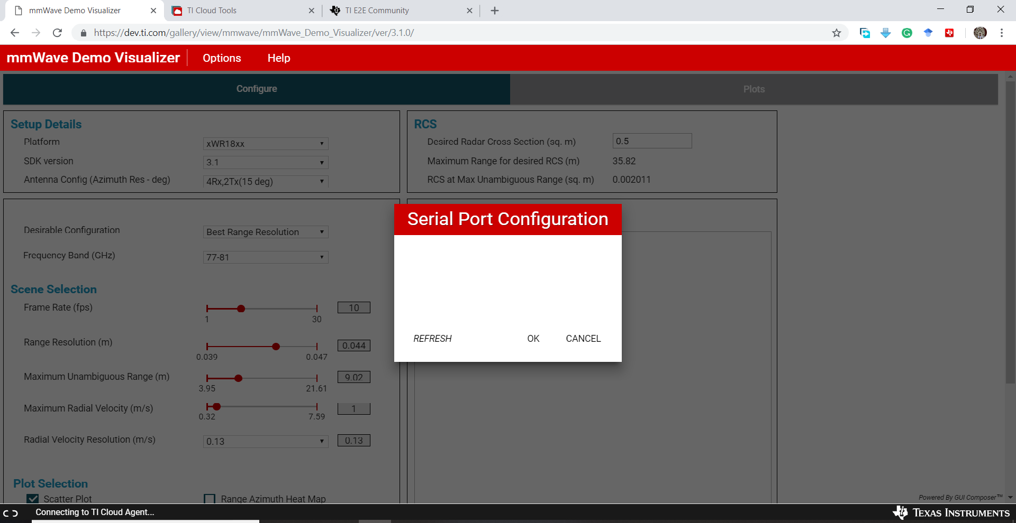Open the Help menu
Image resolution: width=1016 pixels, height=523 pixels.
pyautogui.click(x=279, y=58)
